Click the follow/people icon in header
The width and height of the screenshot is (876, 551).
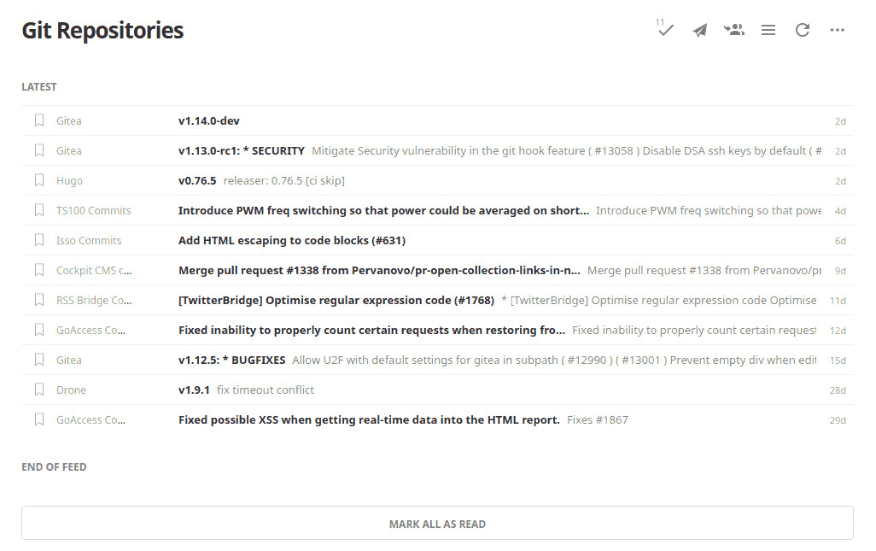click(734, 30)
